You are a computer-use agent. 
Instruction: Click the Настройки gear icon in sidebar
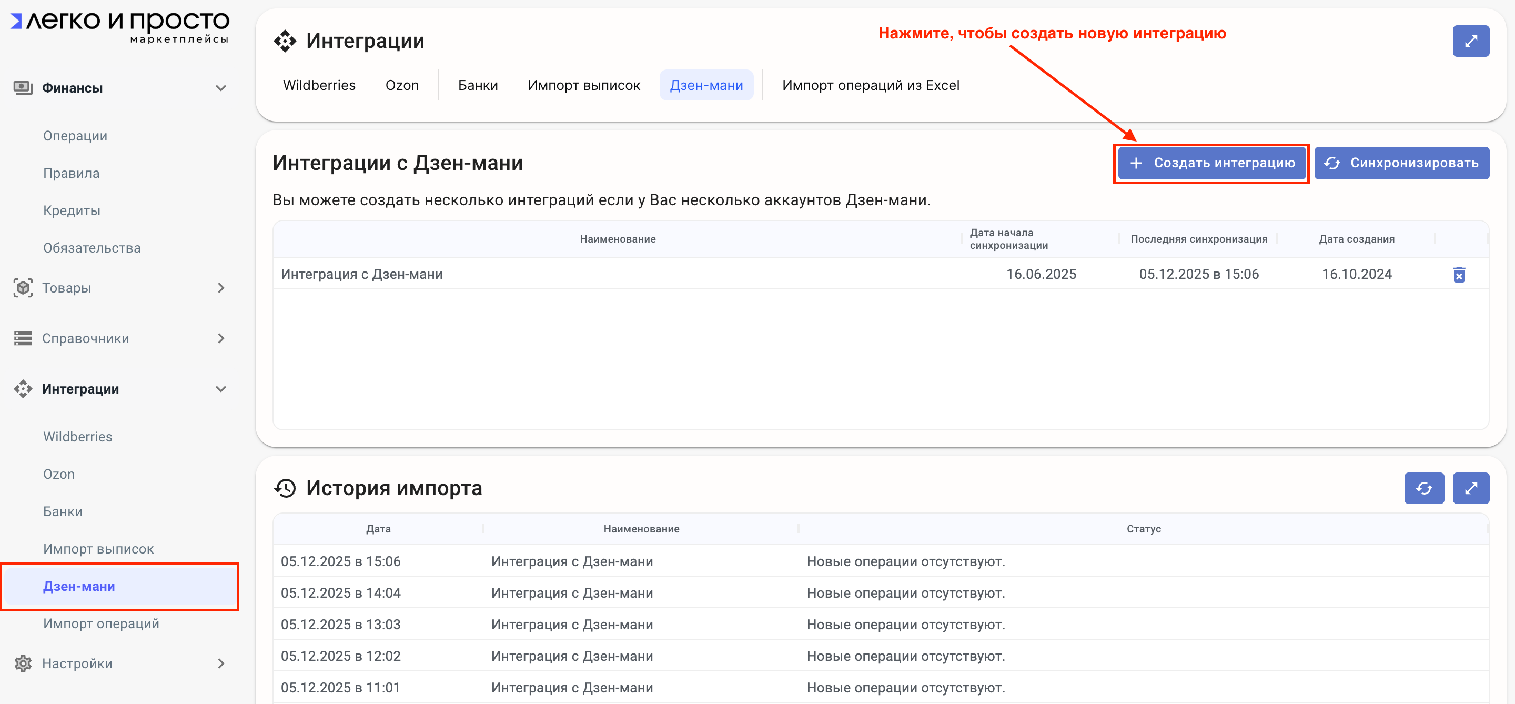pyautogui.click(x=22, y=663)
